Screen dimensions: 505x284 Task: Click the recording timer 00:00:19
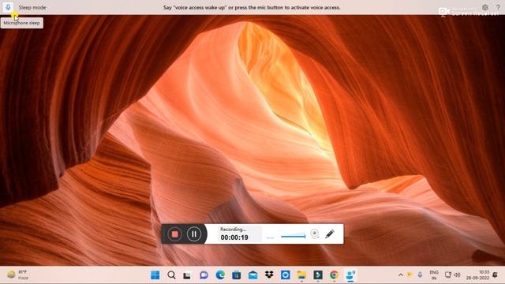[234, 237]
